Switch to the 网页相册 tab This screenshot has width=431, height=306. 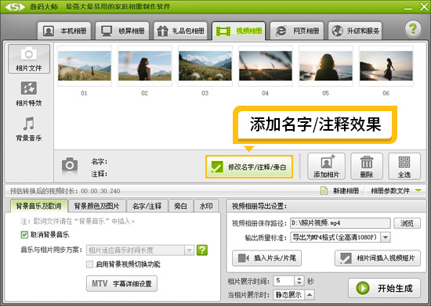tap(297, 31)
